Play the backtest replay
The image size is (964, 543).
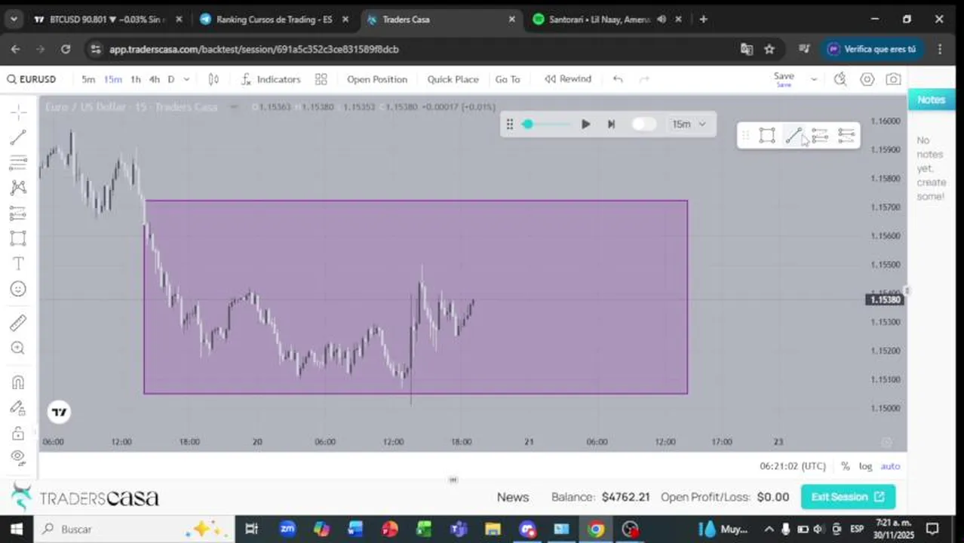click(x=585, y=124)
